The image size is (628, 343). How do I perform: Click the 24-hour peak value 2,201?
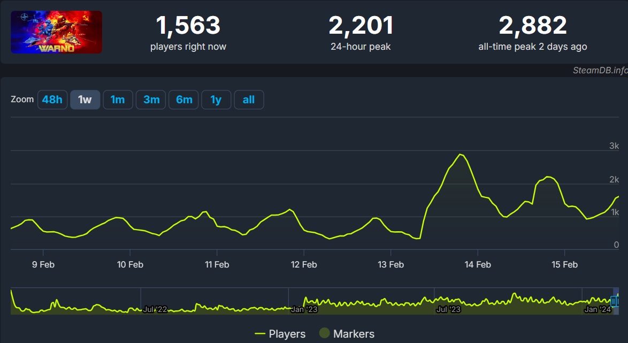tap(361, 25)
